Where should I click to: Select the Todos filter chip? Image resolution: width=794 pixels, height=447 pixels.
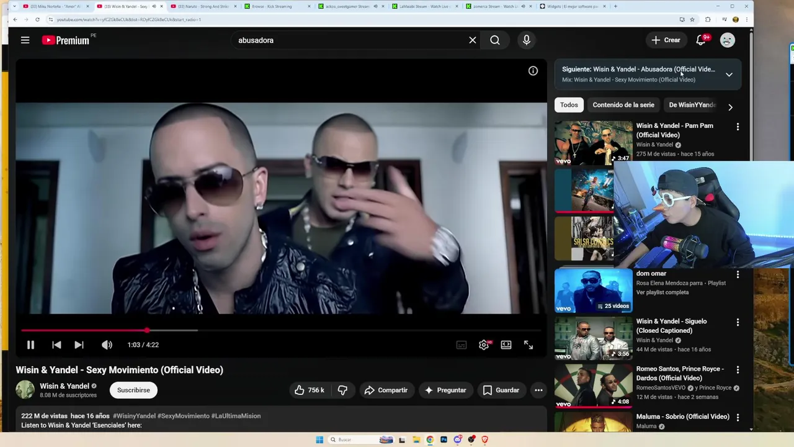coord(569,105)
